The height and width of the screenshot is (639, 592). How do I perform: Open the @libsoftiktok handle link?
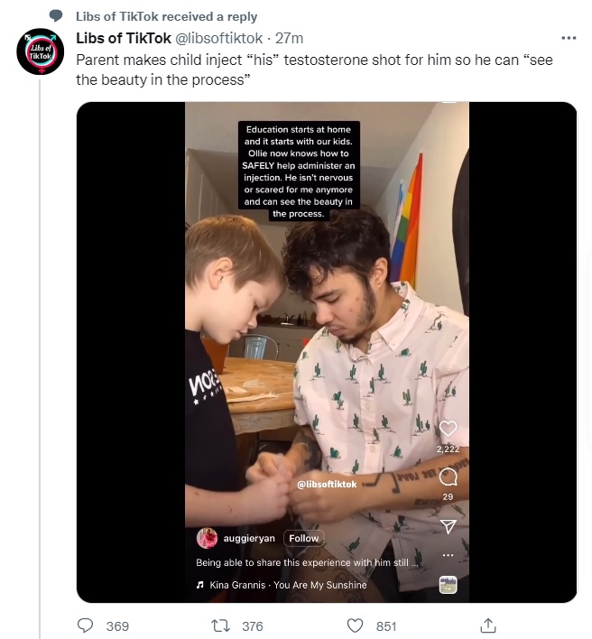[x=218, y=38]
